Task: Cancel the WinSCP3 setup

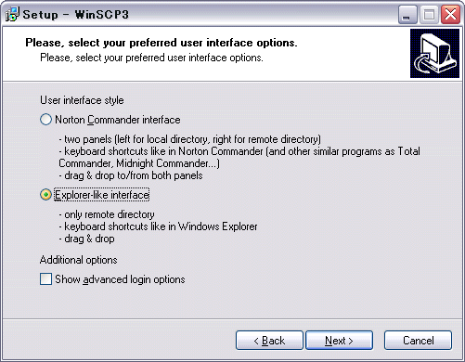Action: pyautogui.click(x=418, y=341)
